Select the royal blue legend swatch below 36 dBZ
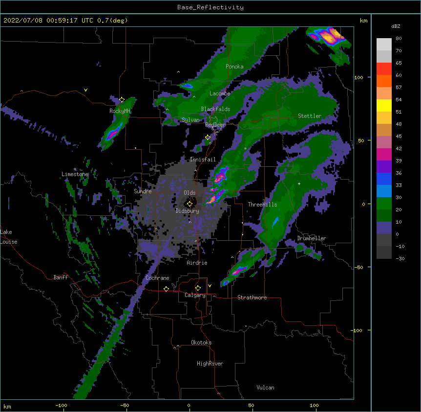 pos(384,179)
